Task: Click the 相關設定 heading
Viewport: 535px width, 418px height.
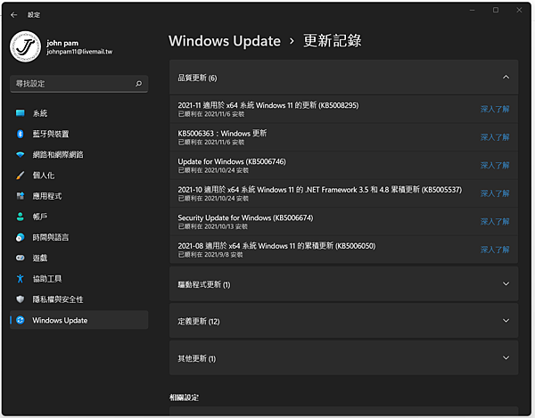Action: [x=184, y=398]
